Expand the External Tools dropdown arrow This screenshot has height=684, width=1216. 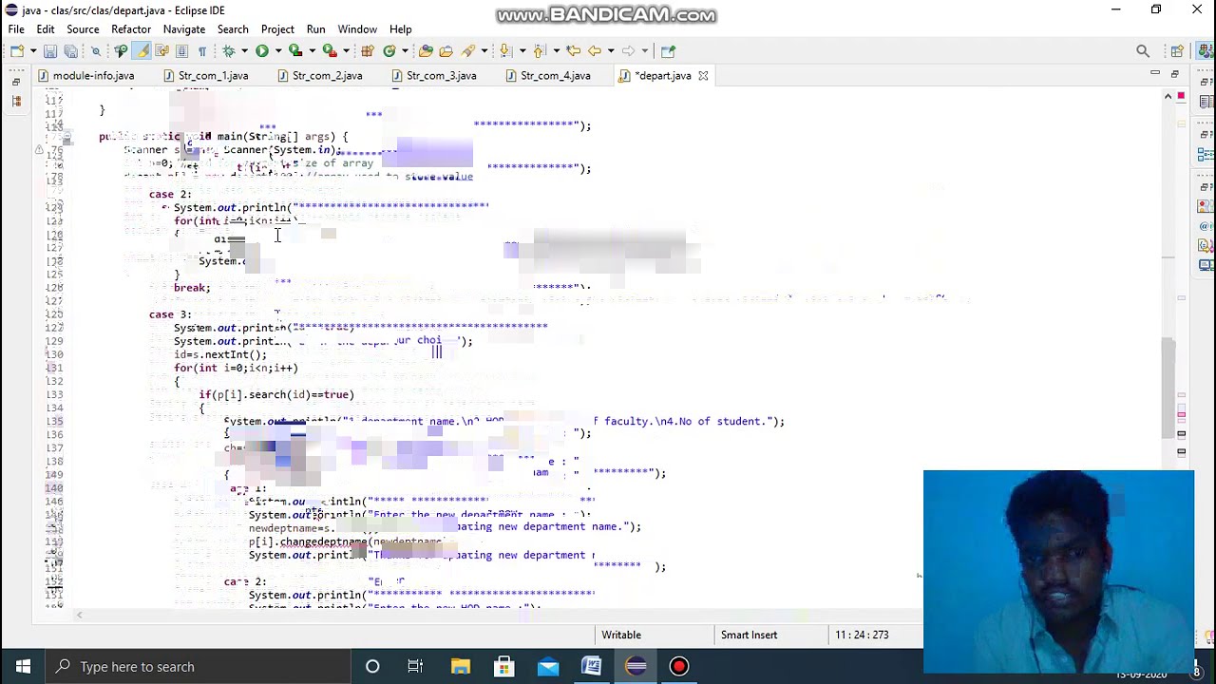[x=346, y=50]
